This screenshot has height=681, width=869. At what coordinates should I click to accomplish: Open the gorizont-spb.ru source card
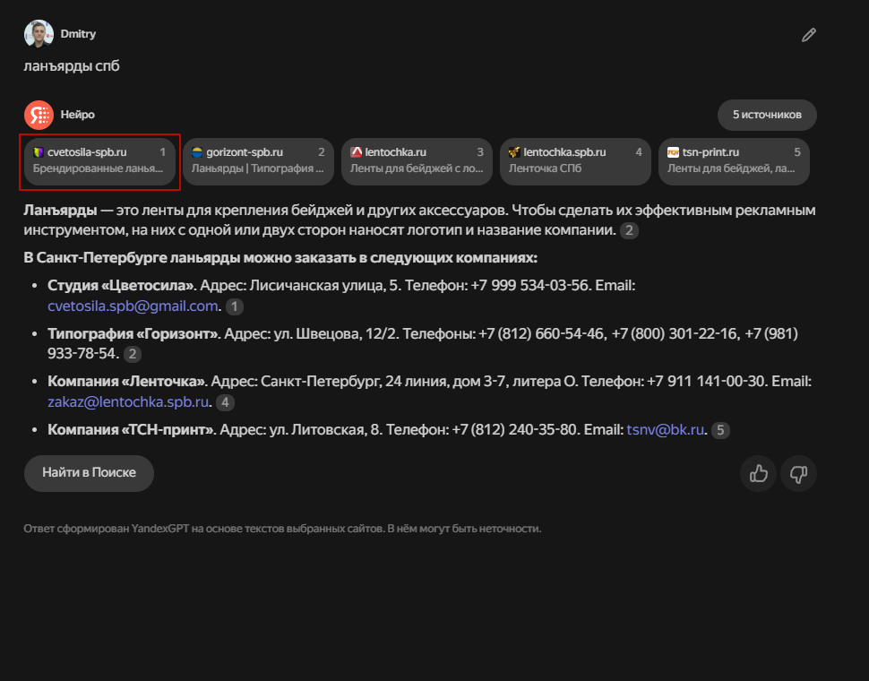258,161
